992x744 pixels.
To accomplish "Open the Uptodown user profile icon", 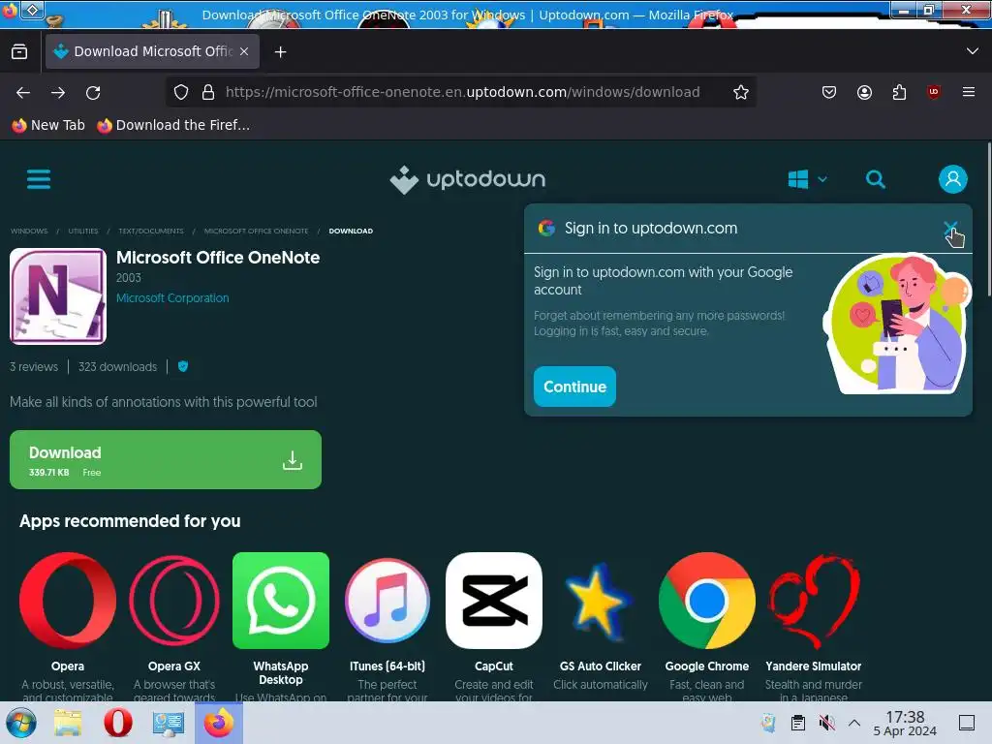I will click(x=953, y=179).
